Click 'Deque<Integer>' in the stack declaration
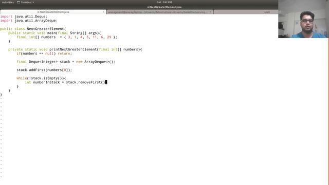This screenshot has height=185, width=329. (43, 62)
